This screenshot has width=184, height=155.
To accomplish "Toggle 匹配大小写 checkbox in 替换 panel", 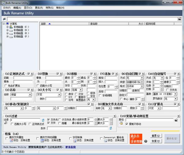I will click(x=38, y=86).
